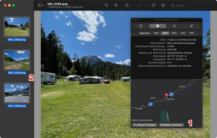Switch to the TIFF tab
Screen dimensions: 217x138
click(192, 33)
